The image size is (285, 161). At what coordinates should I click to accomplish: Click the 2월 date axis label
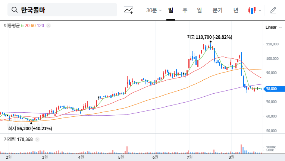(9, 157)
